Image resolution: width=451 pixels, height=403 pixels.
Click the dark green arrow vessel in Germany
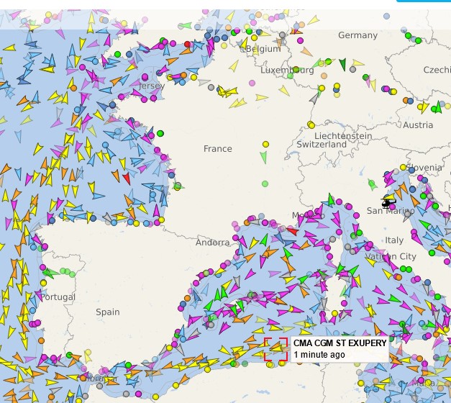point(342,64)
